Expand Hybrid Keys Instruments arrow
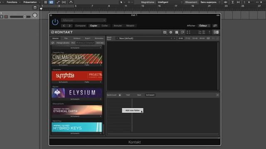This screenshot has height=149, width=266. [x=101, y=133]
